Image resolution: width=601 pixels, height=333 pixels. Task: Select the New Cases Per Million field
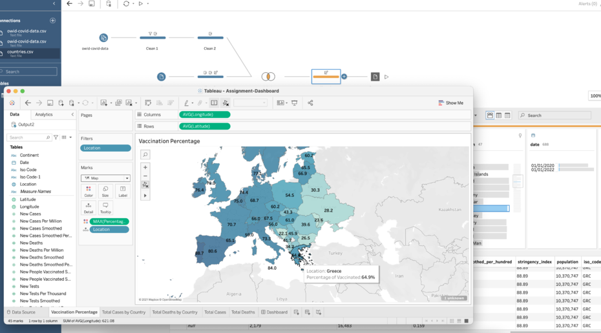click(41, 221)
